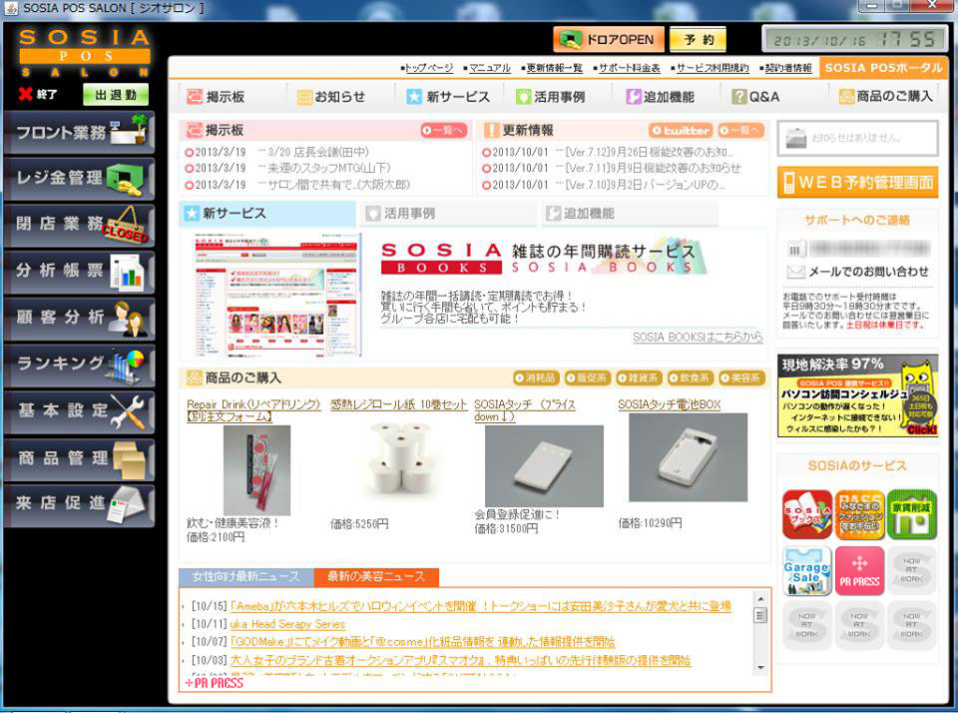Switch to the 新サービス content tab
Image resolution: width=958 pixels, height=713 pixels.
[267, 214]
